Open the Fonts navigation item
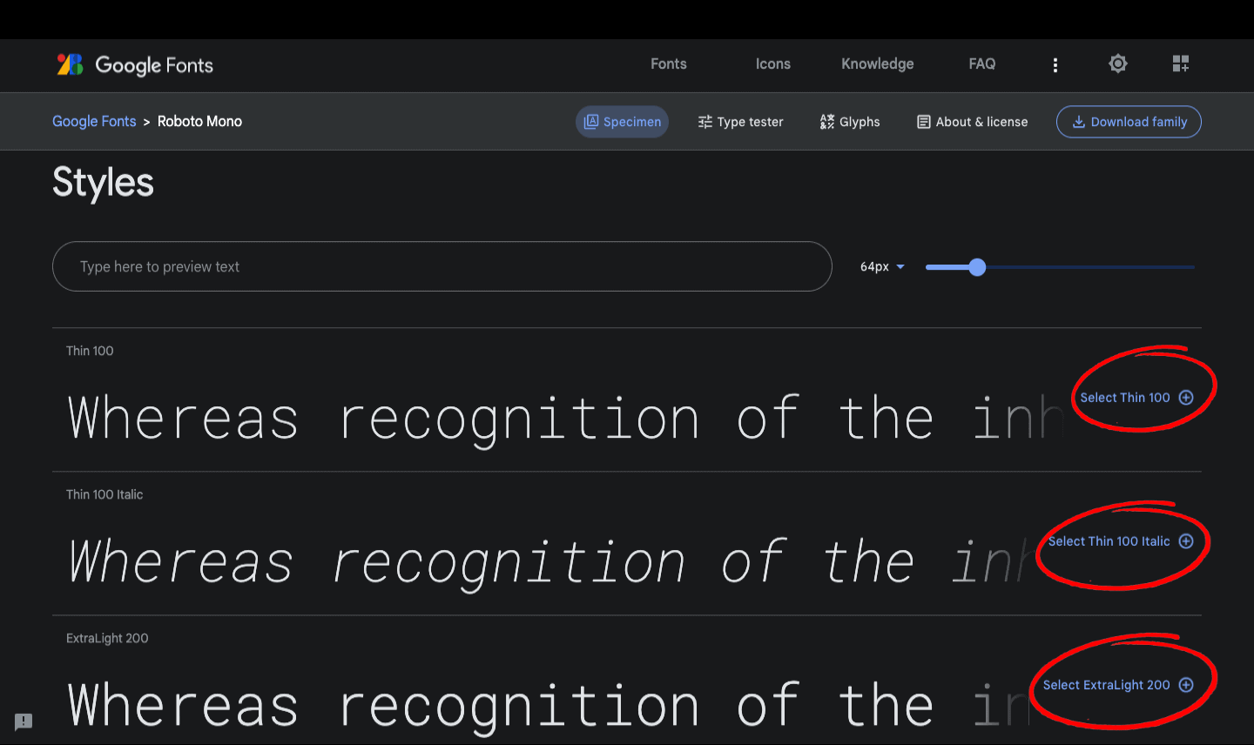This screenshot has height=745, width=1254. [x=669, y=64]
